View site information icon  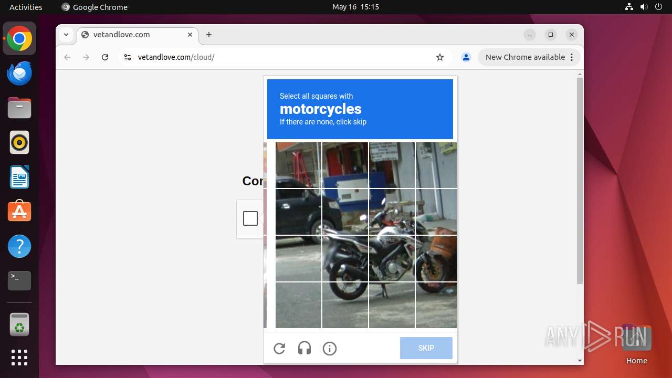coord(127,57)
